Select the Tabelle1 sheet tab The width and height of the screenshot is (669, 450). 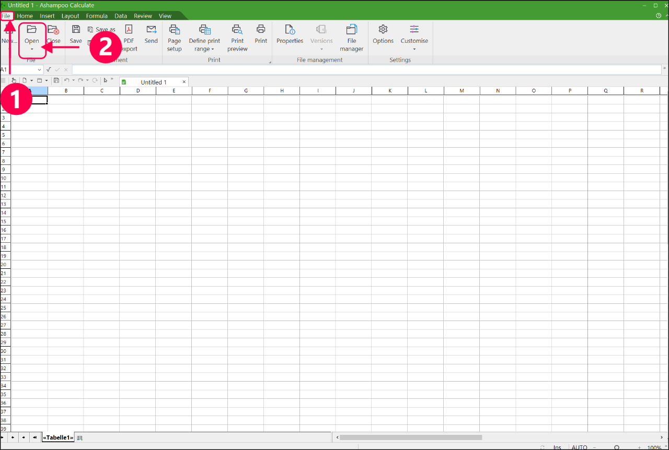pyautogui.click(x=57, y=437)
